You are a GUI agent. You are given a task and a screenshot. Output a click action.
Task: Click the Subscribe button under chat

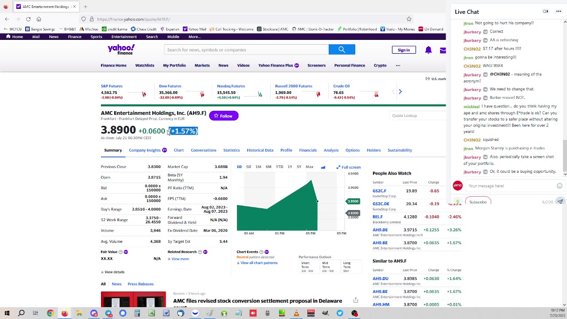pos(478,202)
